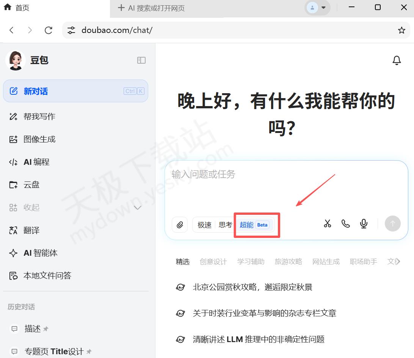Select the scissors screenshot tool
The width and height of the screenshot is (414, 358).
(328, 224)
